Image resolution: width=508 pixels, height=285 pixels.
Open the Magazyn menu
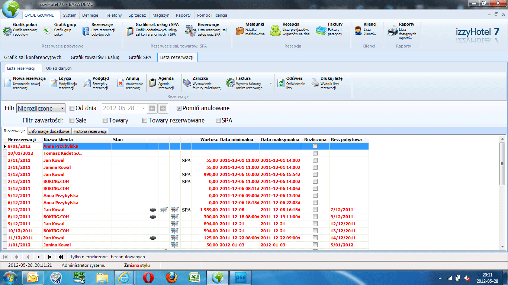[161, 15]
